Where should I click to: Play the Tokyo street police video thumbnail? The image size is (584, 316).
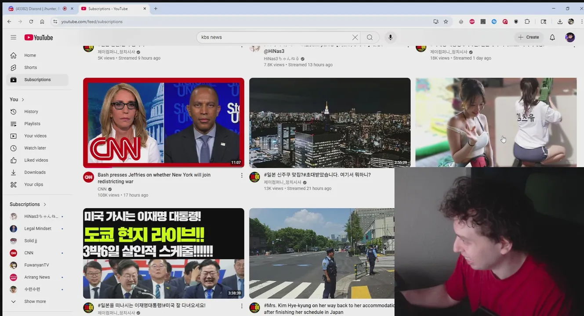[322, 253]
